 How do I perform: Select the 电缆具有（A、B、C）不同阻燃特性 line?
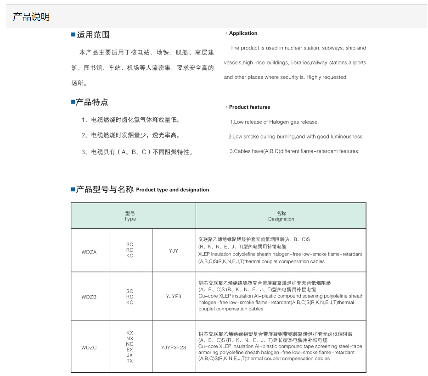[137, 152]
